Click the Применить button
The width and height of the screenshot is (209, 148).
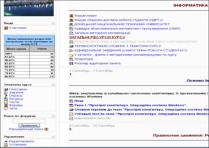[x=29, y=125]
